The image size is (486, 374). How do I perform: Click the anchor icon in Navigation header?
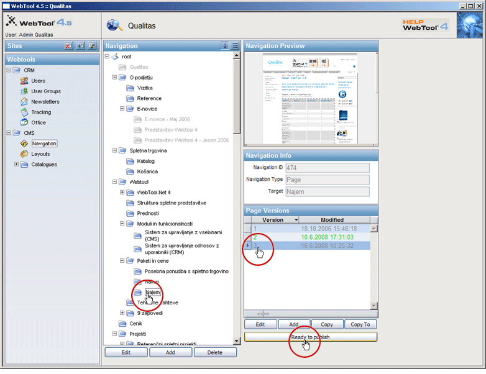[225, 46]
